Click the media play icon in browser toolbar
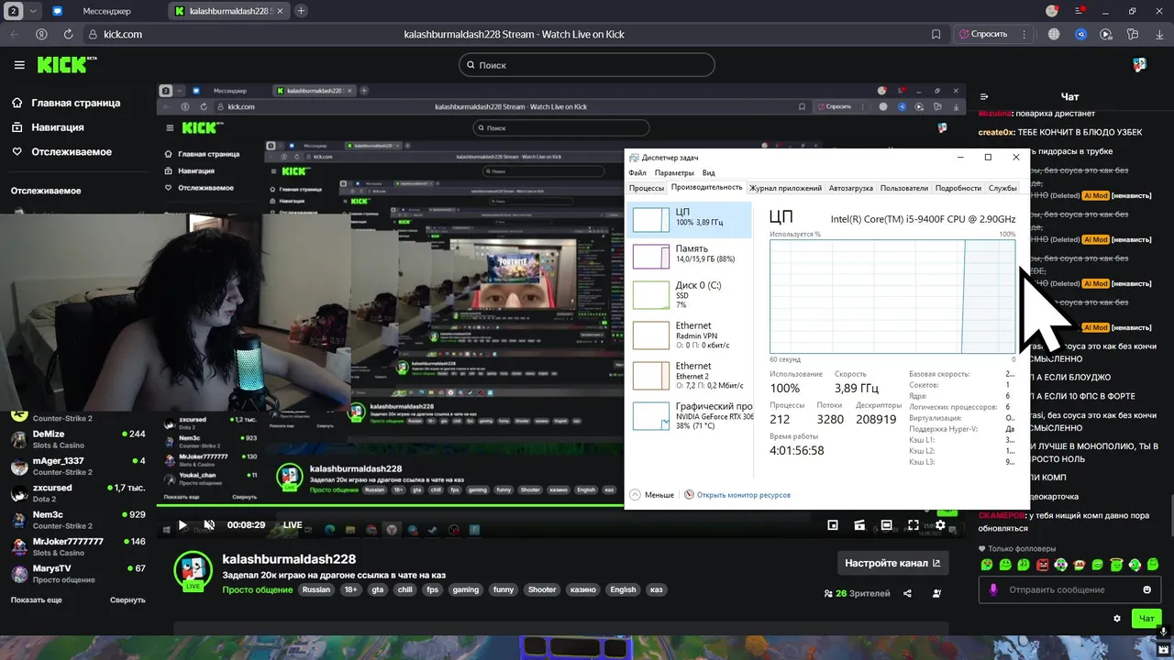 pyautogui.click(x=1106, y=34)
